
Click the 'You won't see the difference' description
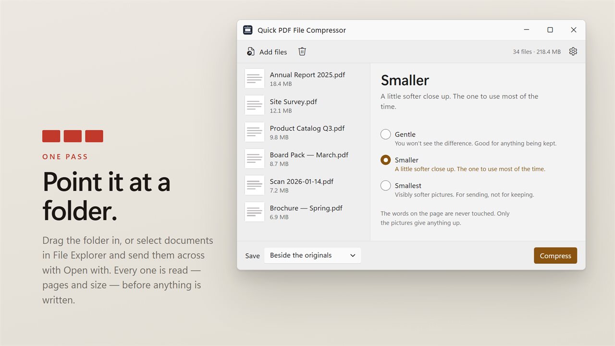coord(476,143)
